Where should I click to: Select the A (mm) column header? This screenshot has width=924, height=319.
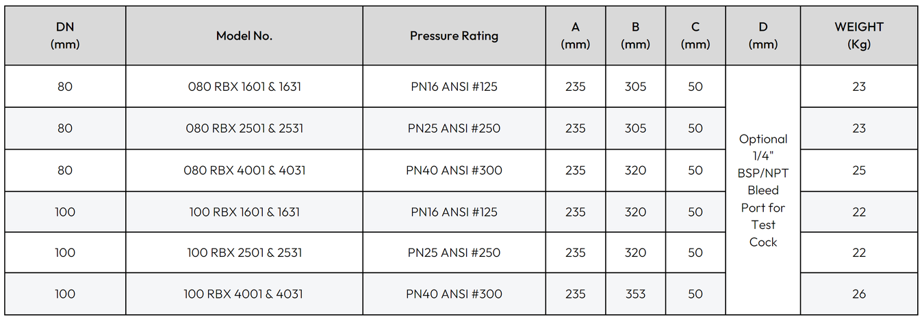(576, 36)
